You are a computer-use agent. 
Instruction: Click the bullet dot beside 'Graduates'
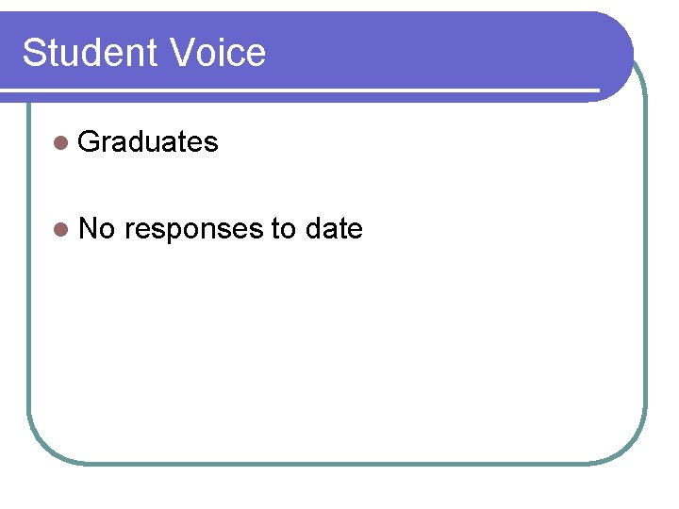click(60, 142)
